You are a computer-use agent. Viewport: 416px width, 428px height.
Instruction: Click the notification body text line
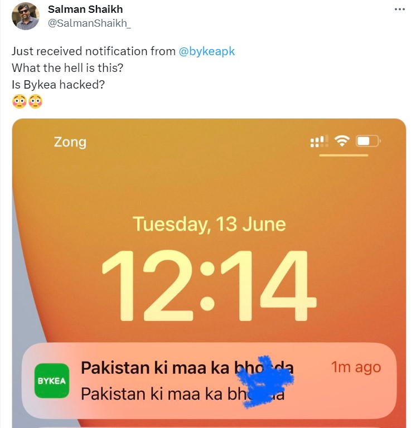point(183,394)
